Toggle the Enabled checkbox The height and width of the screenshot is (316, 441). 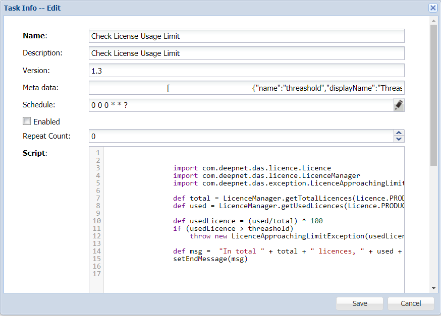tap(27, 121)
